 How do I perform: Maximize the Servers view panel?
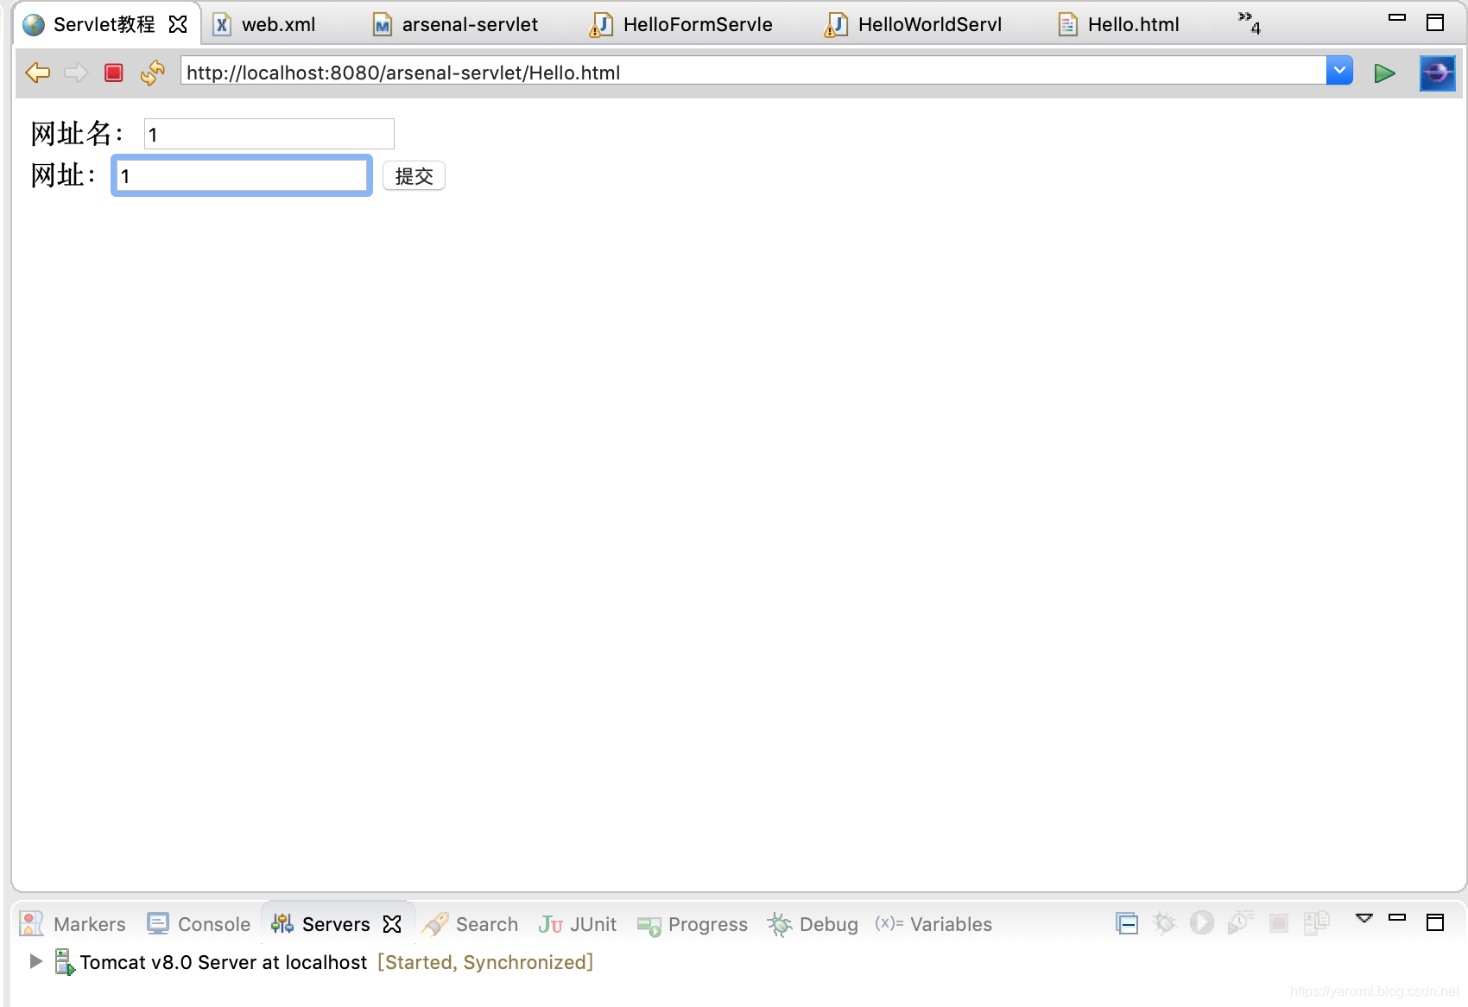(1435, 922)
